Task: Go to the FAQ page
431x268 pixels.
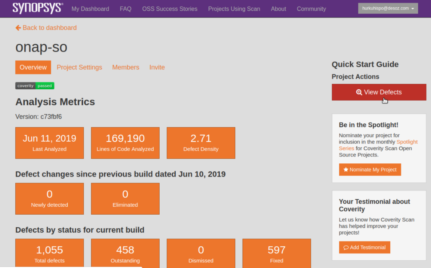Action: pyautogui.click(x=125, y=9)
